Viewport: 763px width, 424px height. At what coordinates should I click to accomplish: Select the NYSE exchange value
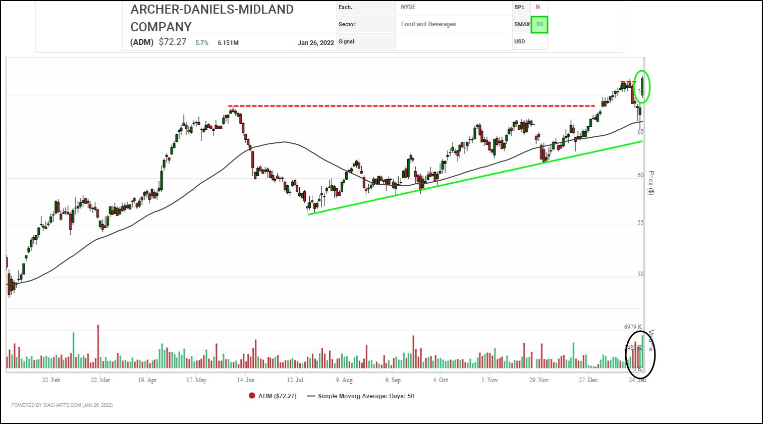tap(408, 7)
